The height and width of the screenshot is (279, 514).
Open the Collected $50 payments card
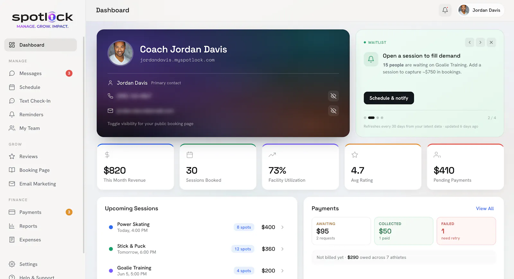point(404,231)
